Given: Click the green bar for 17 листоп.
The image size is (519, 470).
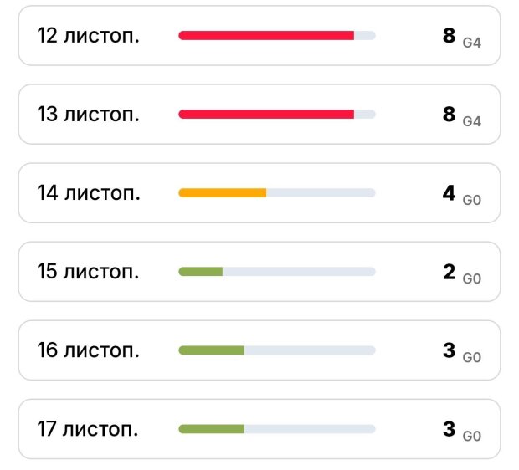Looking at the screenshot, I should 212,429.
